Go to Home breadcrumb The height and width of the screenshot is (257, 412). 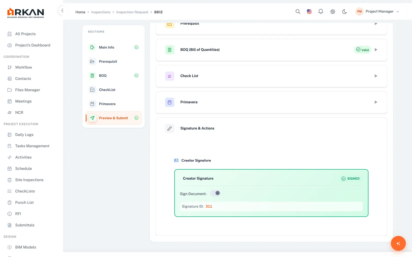click(x=80, y=12)
